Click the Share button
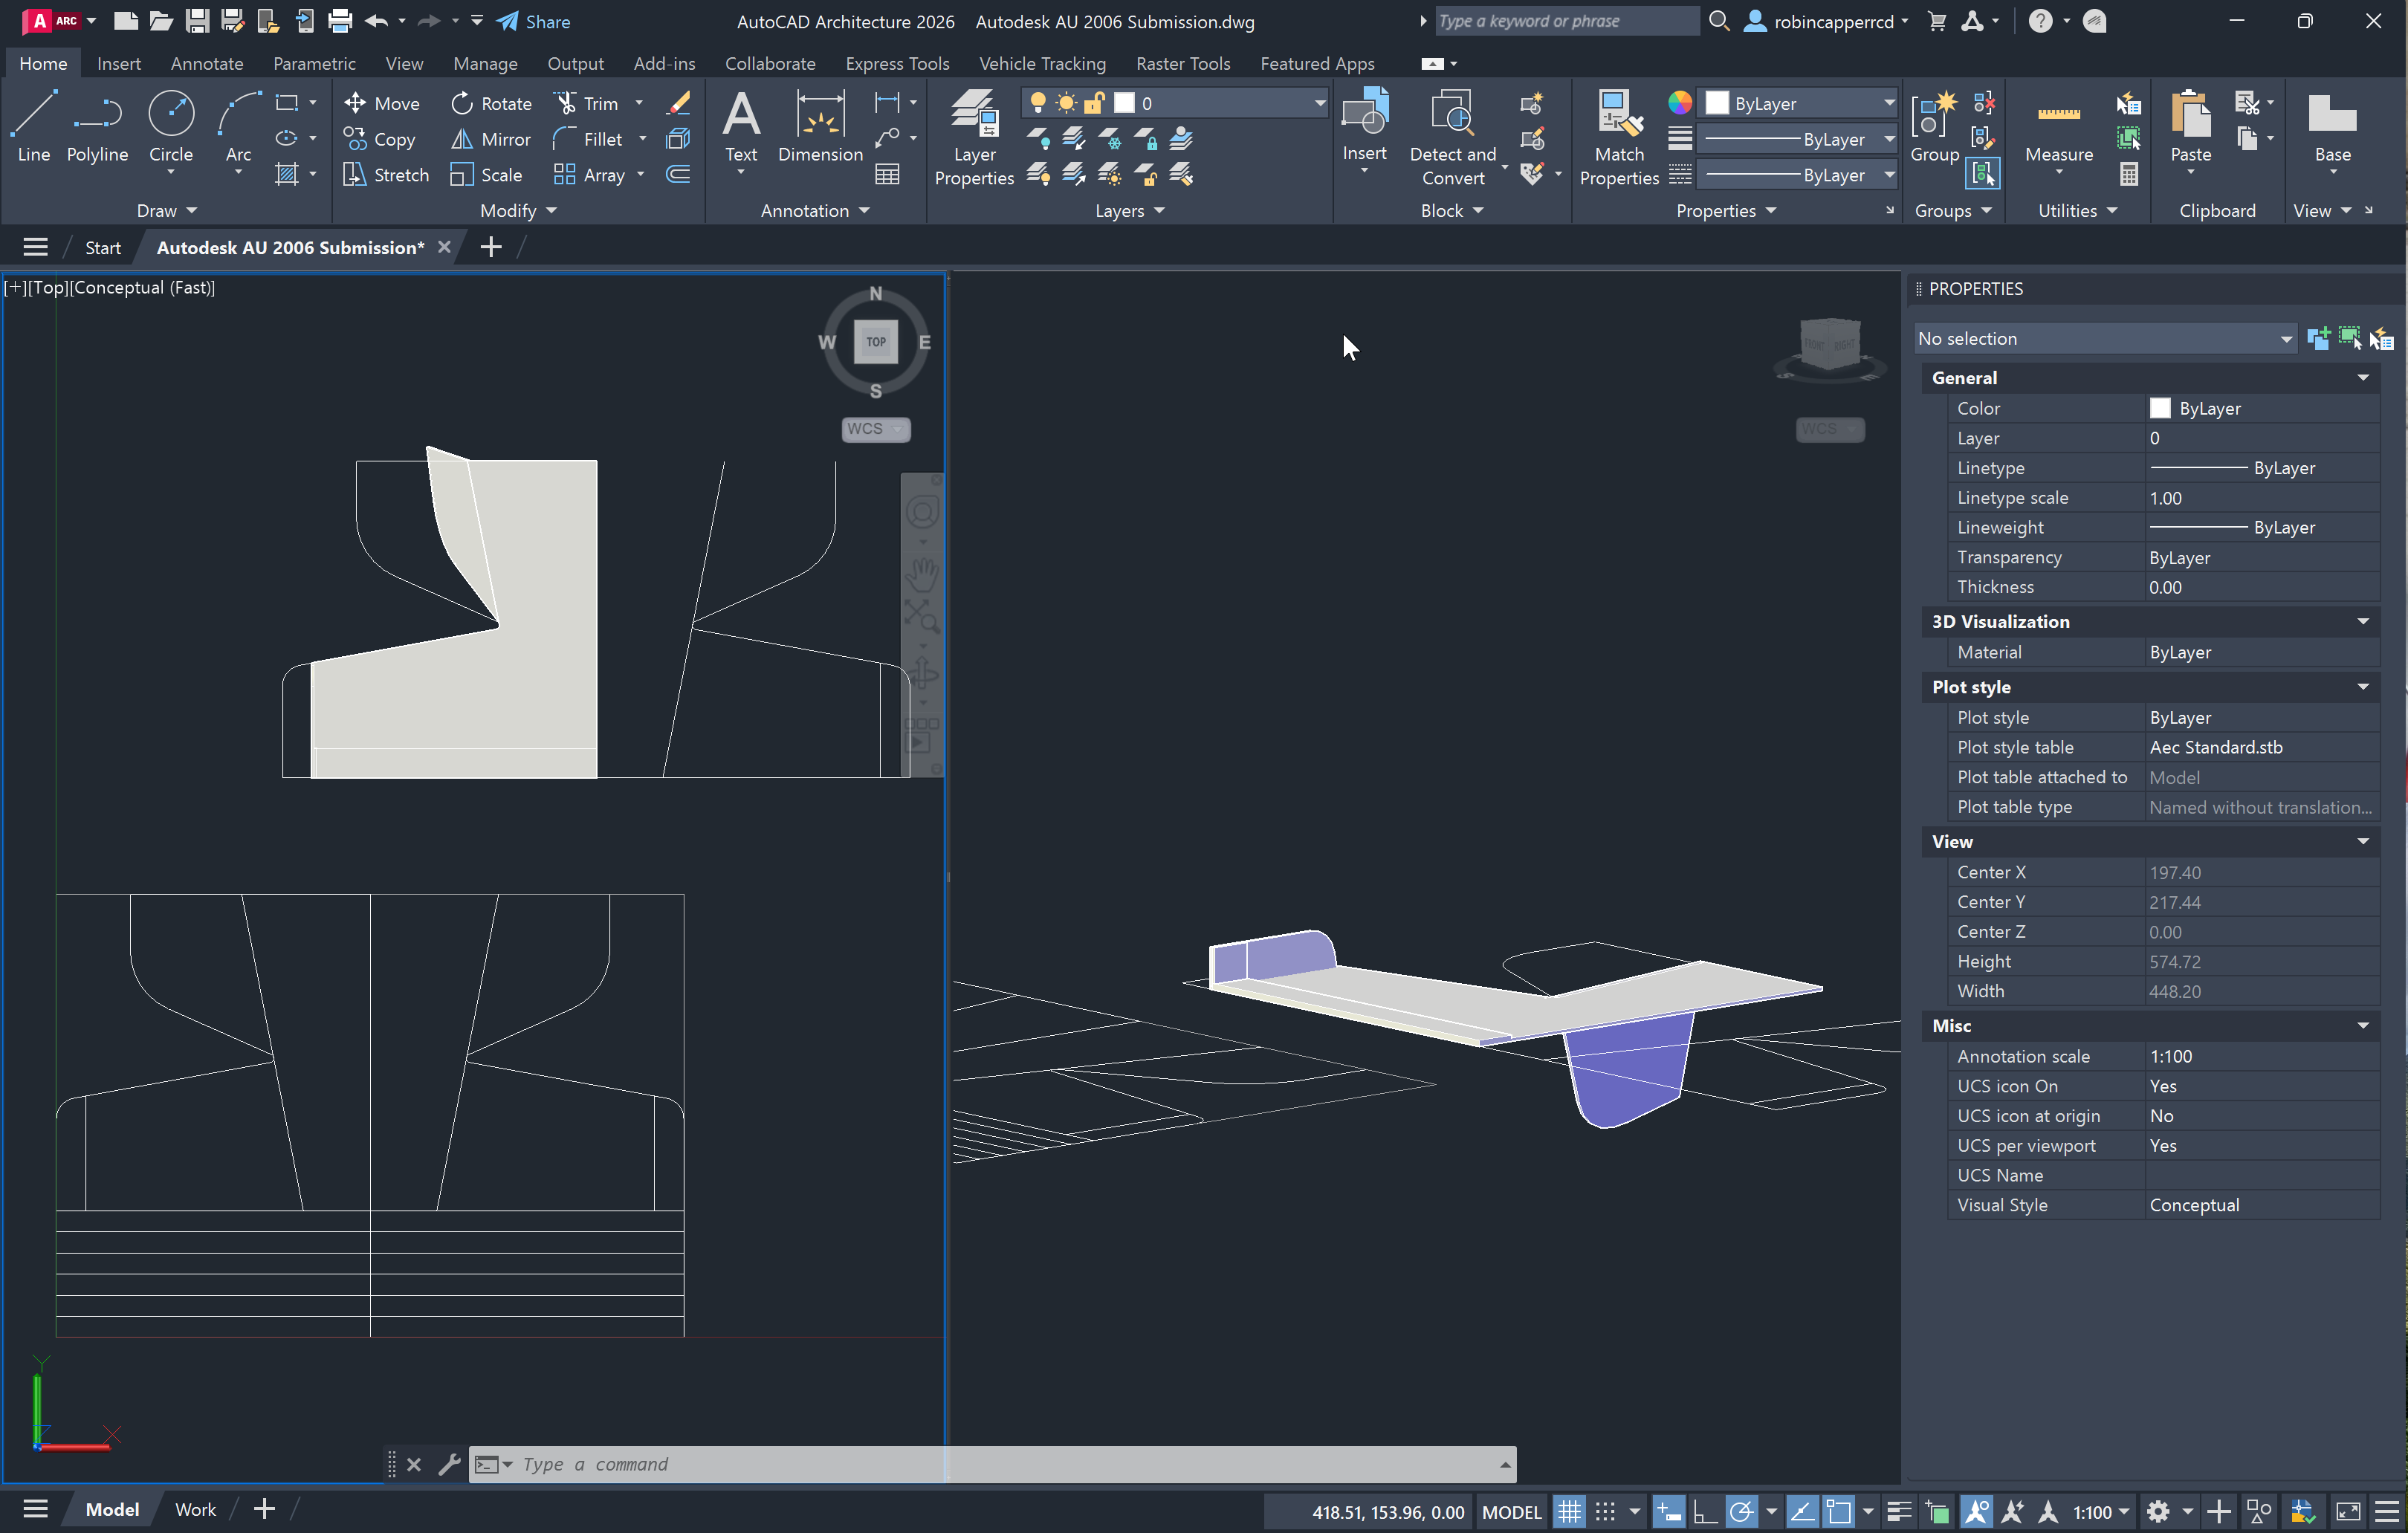This screenshot has width=2408, height=1533. pyautogui.click(x=534, y=21)
